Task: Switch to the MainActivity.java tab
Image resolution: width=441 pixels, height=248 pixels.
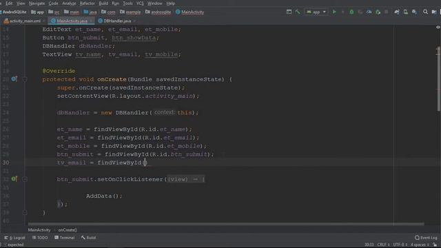Action: pyautogui.click(x=72, y=21)
